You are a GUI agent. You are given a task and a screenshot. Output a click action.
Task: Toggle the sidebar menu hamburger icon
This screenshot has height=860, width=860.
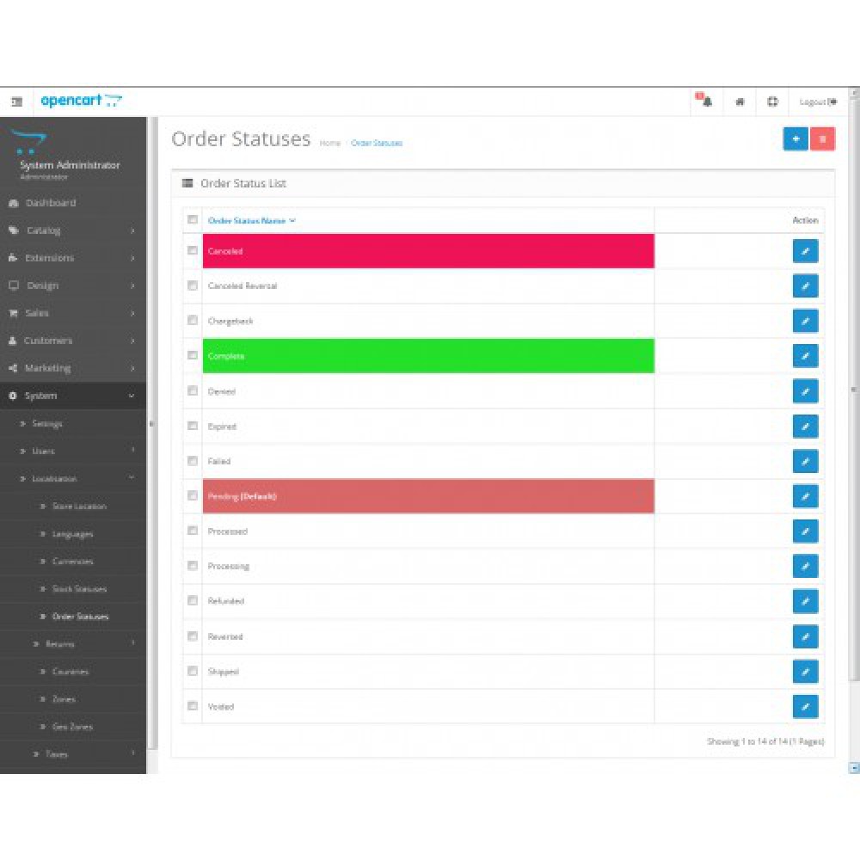tap(16, 101)
